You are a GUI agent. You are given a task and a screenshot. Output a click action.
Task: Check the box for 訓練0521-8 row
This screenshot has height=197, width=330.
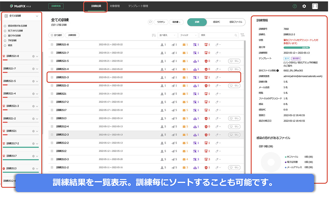coord(52,44)
